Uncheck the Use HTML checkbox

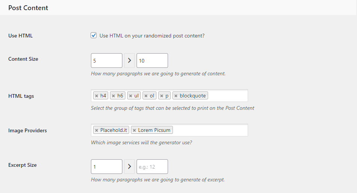pyautogui.click(x=94, y=36)
